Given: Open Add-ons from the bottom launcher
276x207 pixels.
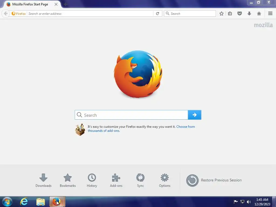Looking at the screenshot, I should tap(116, 180).
